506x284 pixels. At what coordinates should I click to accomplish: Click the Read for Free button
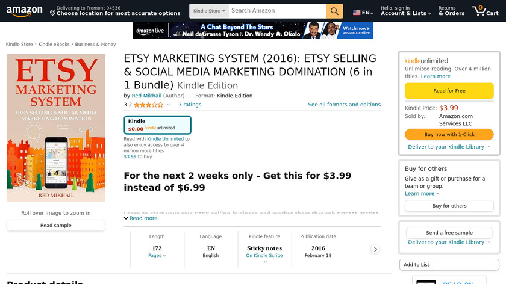(x=449, y=91)
